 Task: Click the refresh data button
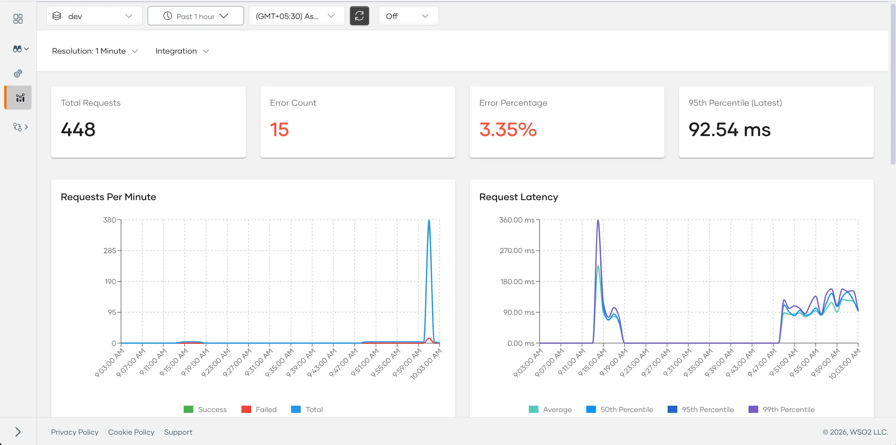coord(359,16)
